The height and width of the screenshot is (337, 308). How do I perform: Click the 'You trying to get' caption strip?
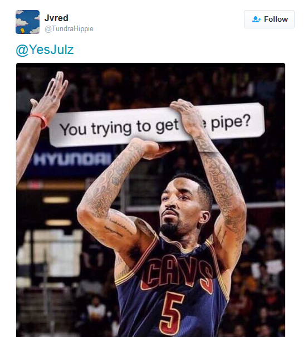click(157, 125)
